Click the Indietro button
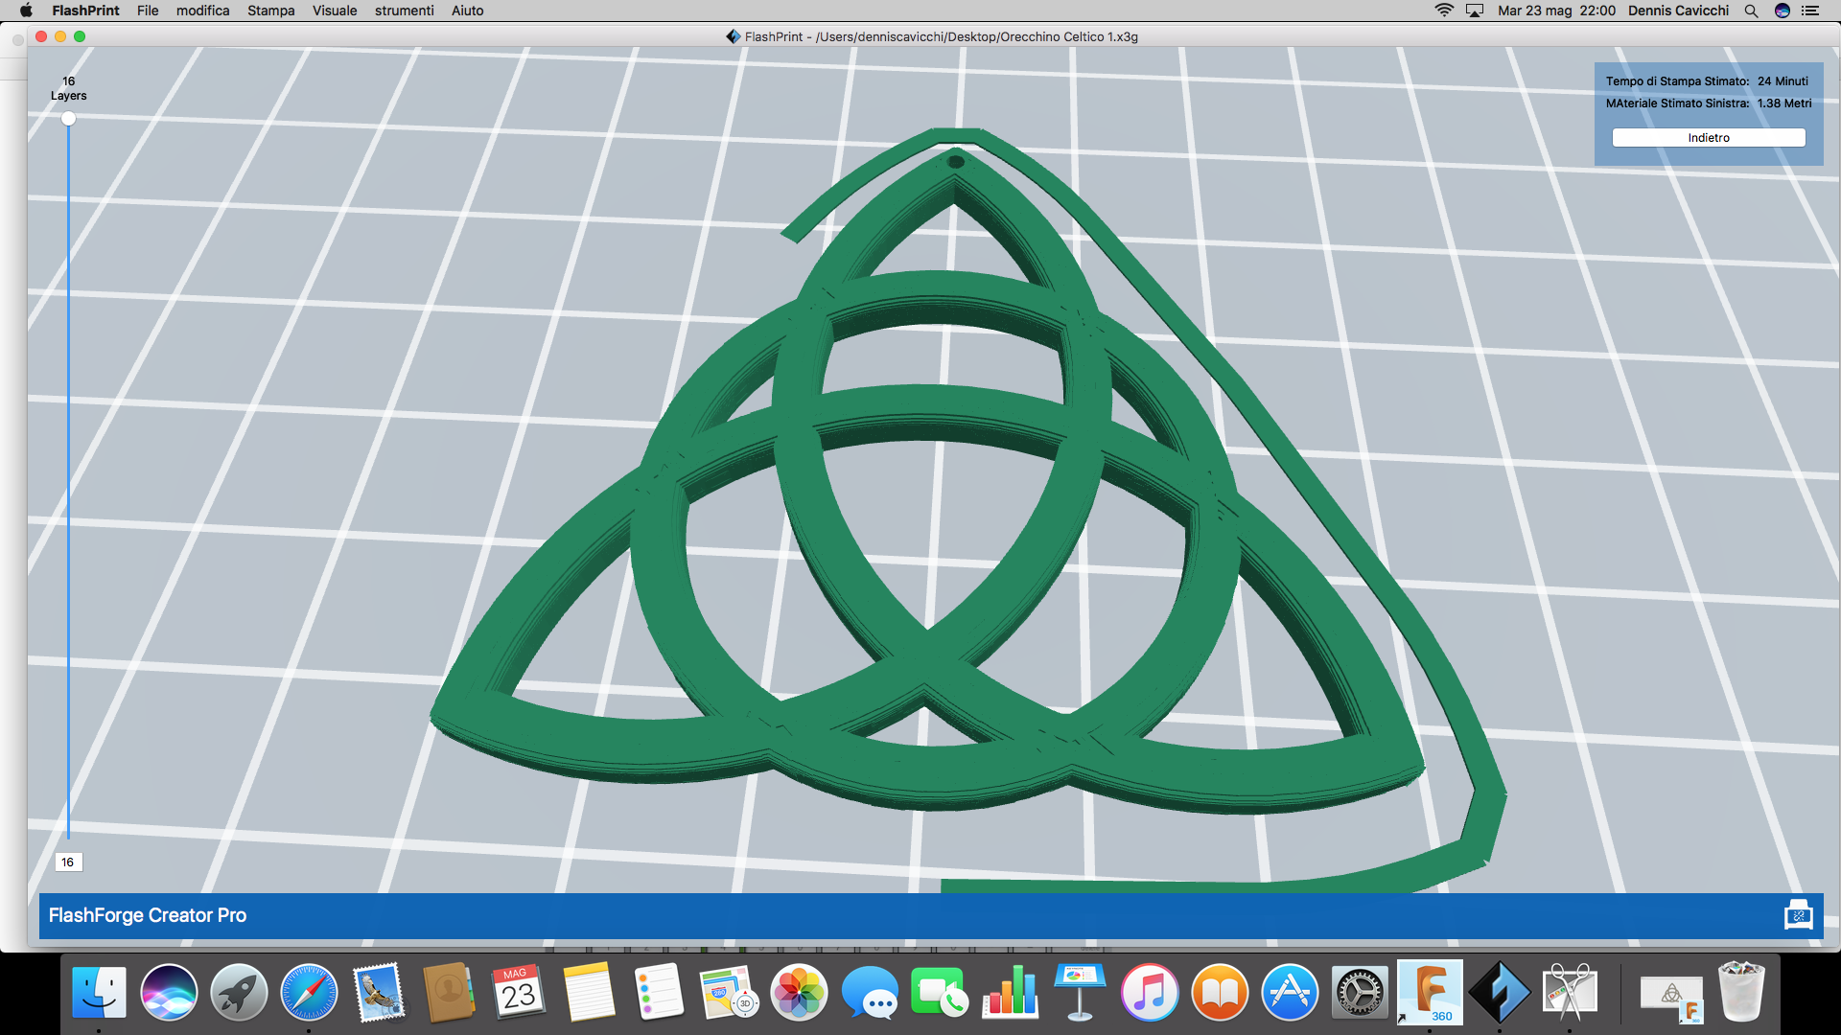This screenshot has width=1841, height=1035. [1708, 138]
